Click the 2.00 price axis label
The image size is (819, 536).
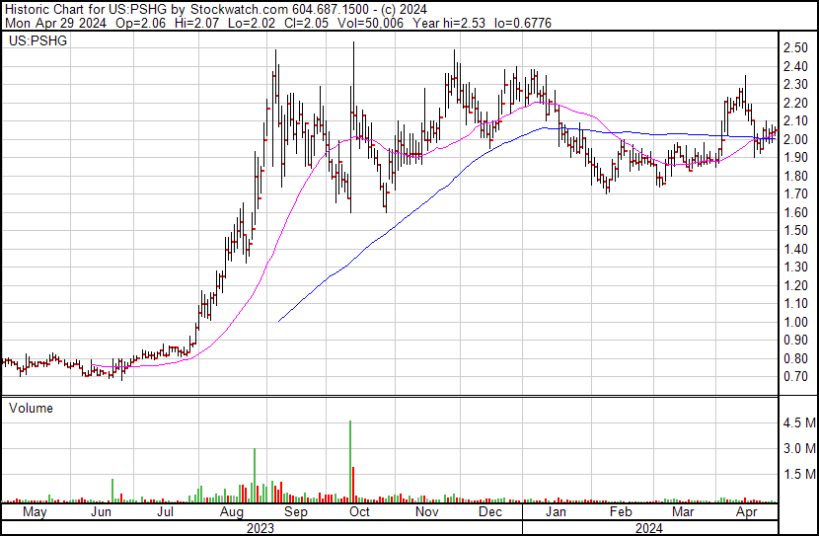pos(795,139)
